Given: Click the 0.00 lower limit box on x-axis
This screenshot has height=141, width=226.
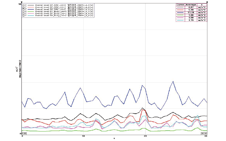Looking at the screenshot, I should 24,133.
